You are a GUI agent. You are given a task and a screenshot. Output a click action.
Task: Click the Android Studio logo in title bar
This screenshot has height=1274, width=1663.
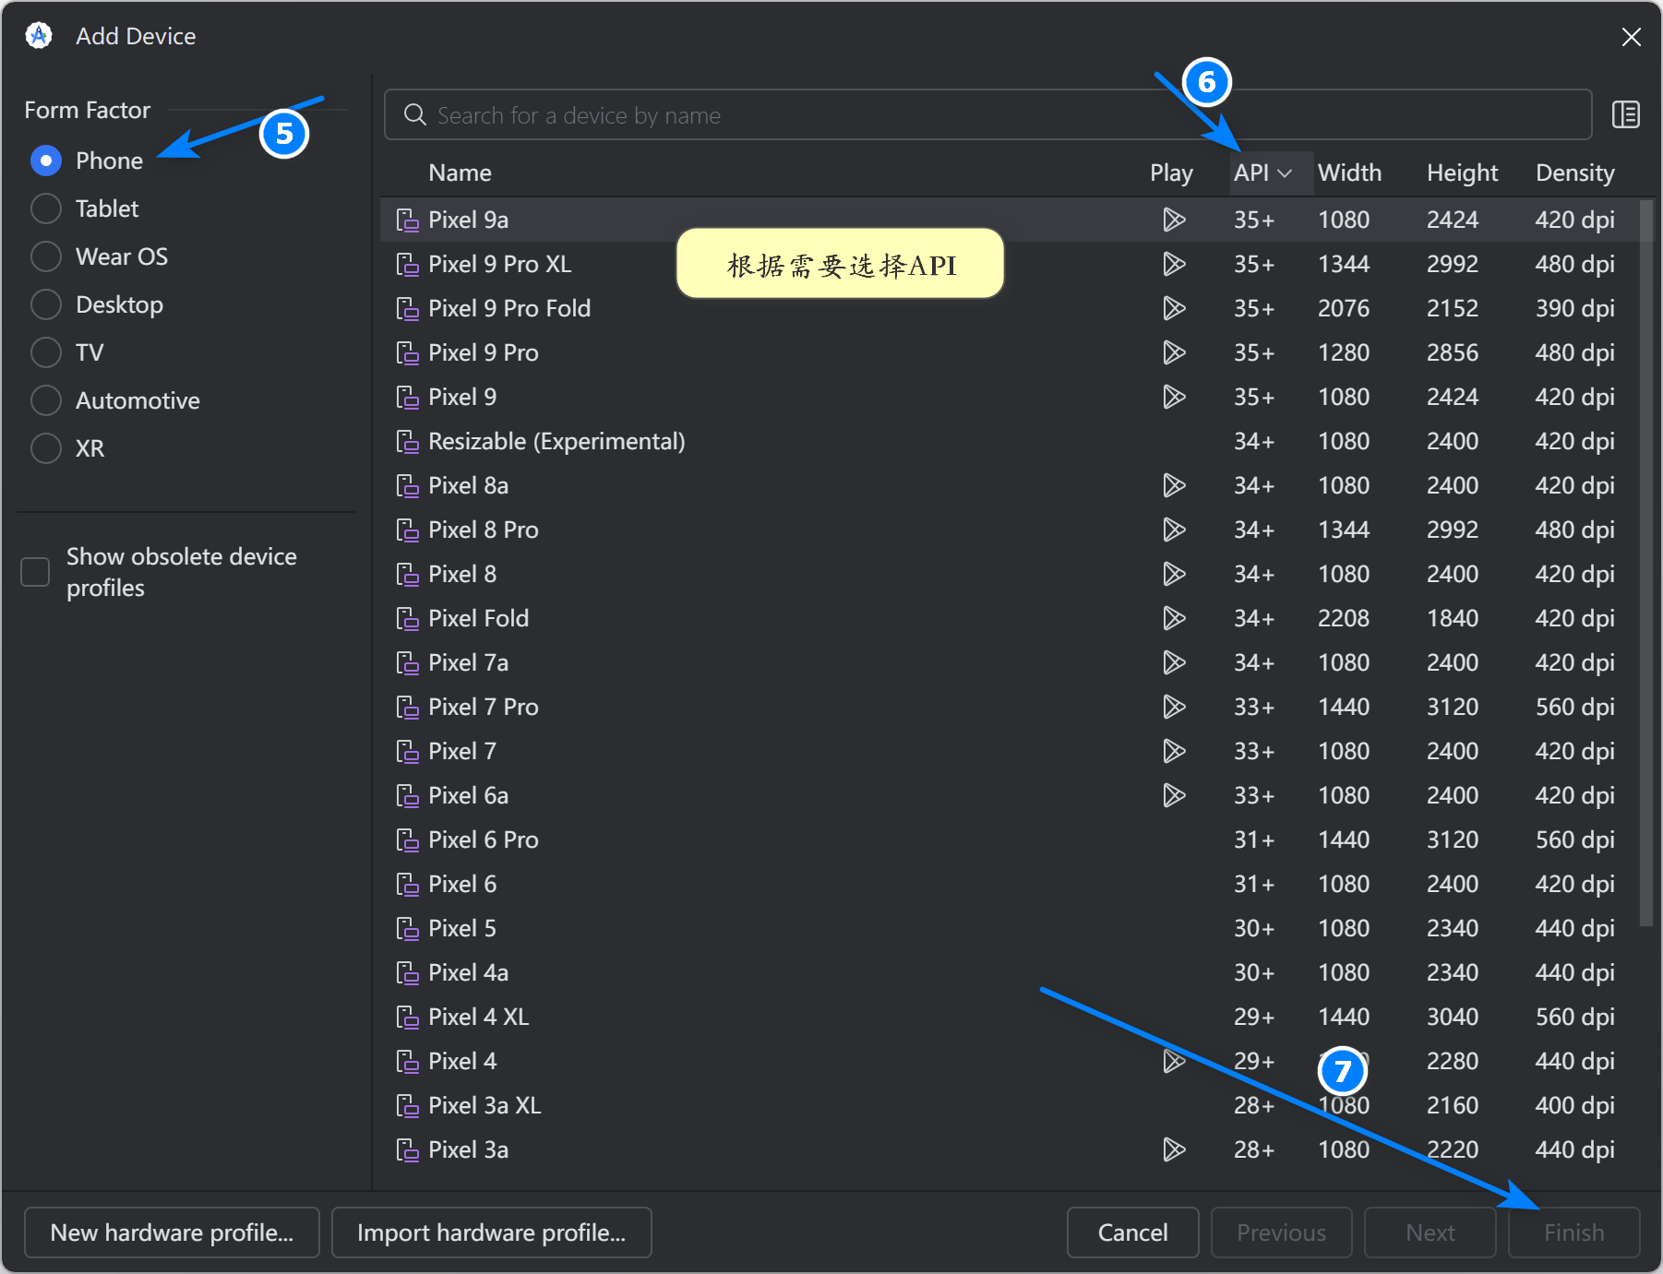pyautogui.click(x=39, y=36)
